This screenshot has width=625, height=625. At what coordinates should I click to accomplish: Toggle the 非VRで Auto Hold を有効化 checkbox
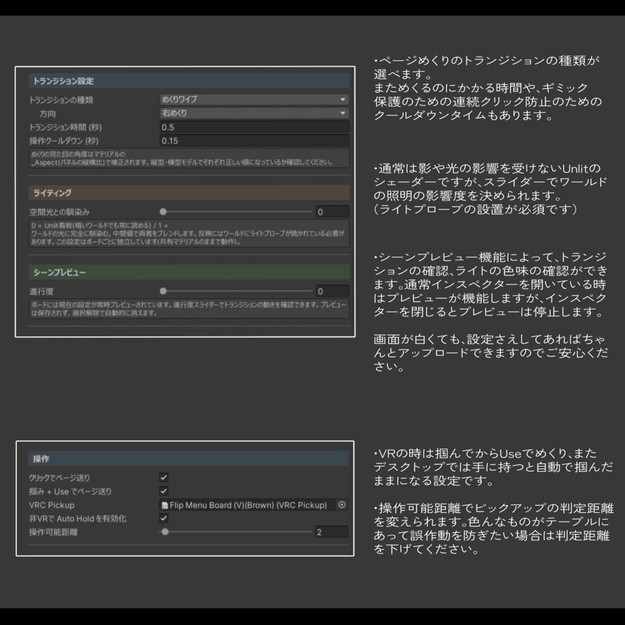click(x=164, y=518)
